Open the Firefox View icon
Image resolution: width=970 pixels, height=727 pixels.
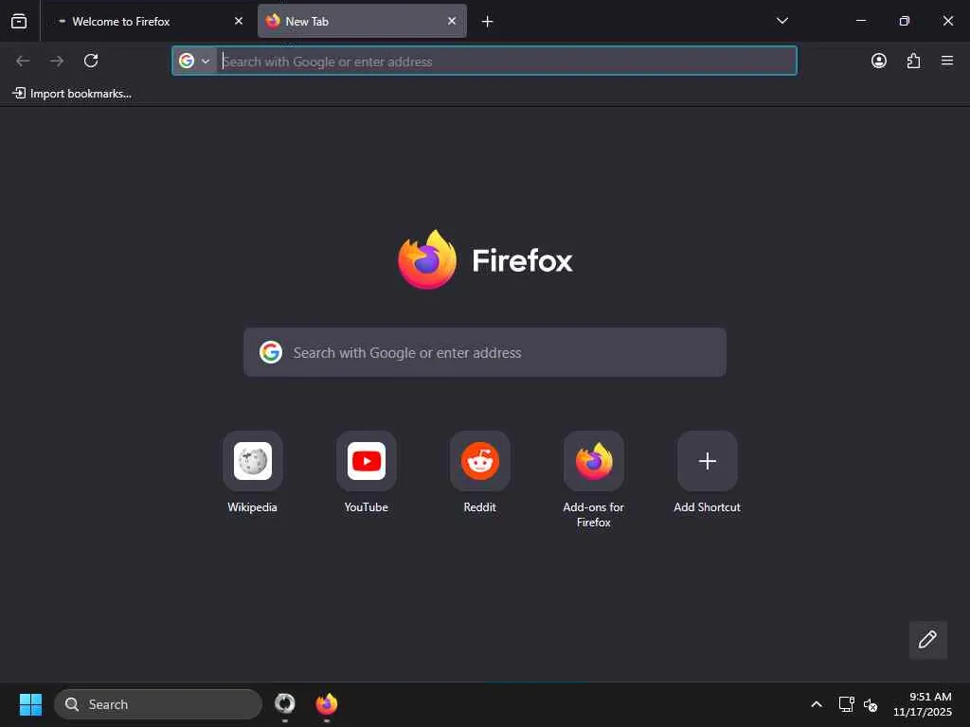[x=19, y=21]
